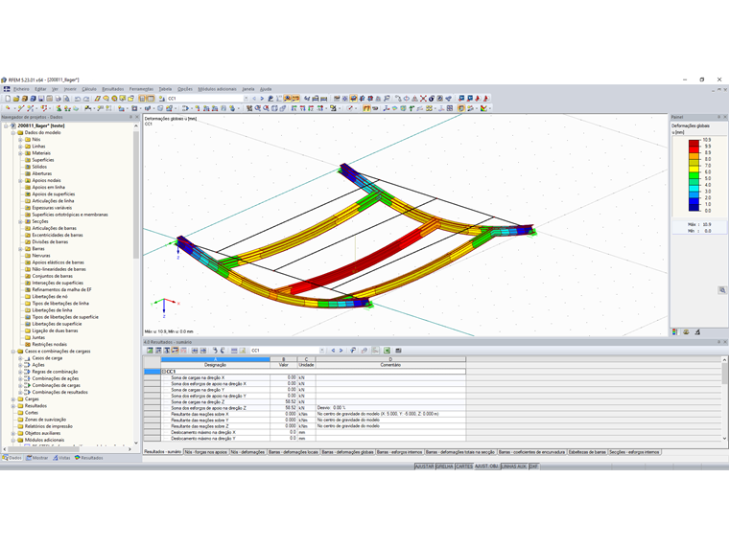This screenshot has height=546, width=729.
Task: Click the New file icon in the toolbar
Action: pos(8,99)
